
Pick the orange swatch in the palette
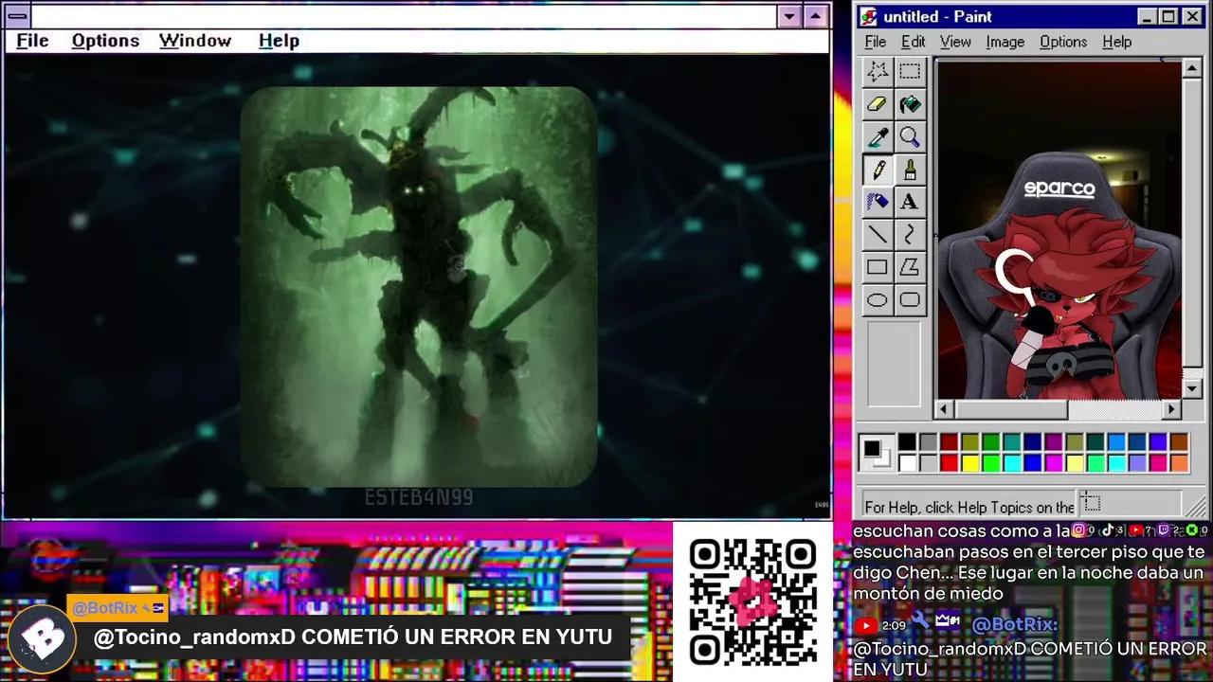pyautogui.click(x=1179, y=463)
